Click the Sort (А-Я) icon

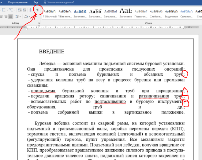coord(31,10)
